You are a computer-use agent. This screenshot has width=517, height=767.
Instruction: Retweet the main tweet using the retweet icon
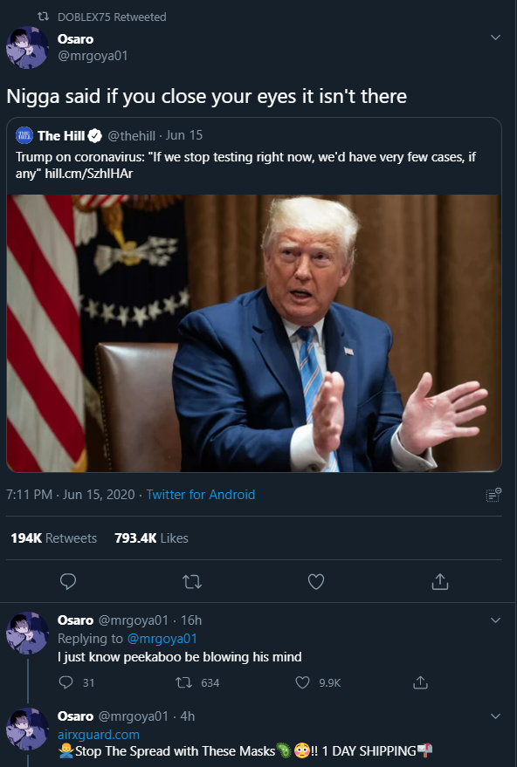click(x=192, y=582)
